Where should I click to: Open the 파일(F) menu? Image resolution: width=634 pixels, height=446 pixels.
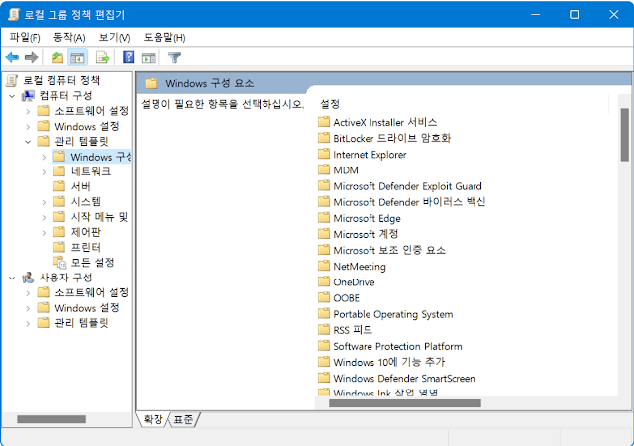tap(25, 38)
